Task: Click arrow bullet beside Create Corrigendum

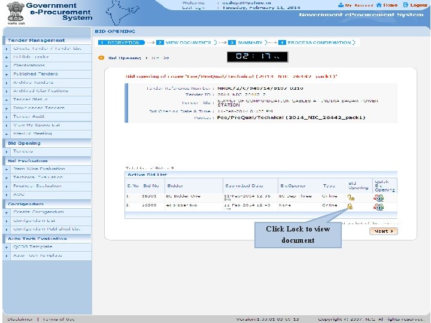Action: tap(7, 212)
